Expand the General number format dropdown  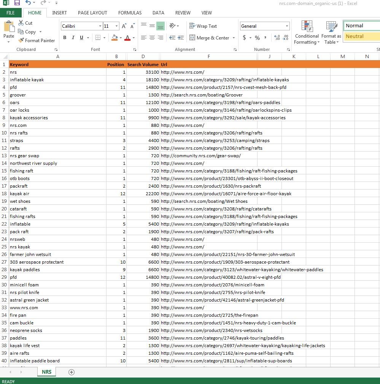pyautogui.click(x=287, y=26)
